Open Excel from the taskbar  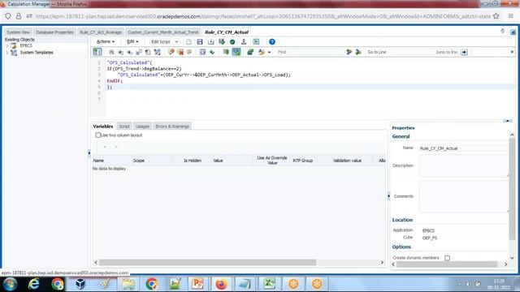pyautogui.click(x=269, y=284)
